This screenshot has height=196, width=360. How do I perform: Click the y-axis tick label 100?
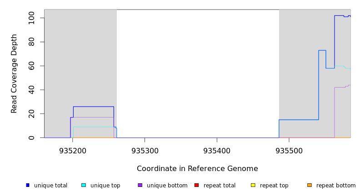[x=31, y=18]
